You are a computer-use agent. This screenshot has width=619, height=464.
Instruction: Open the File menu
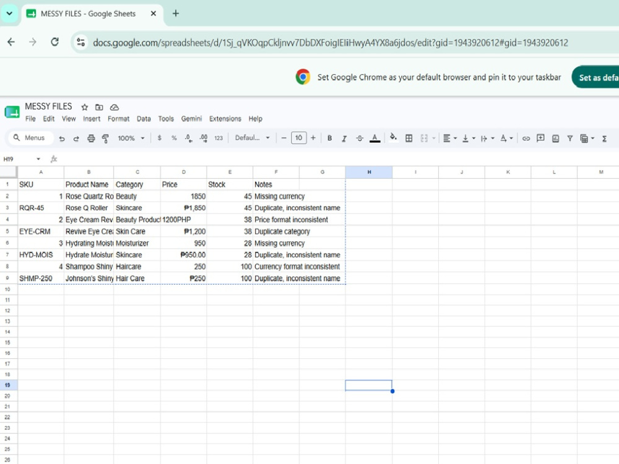30,119
